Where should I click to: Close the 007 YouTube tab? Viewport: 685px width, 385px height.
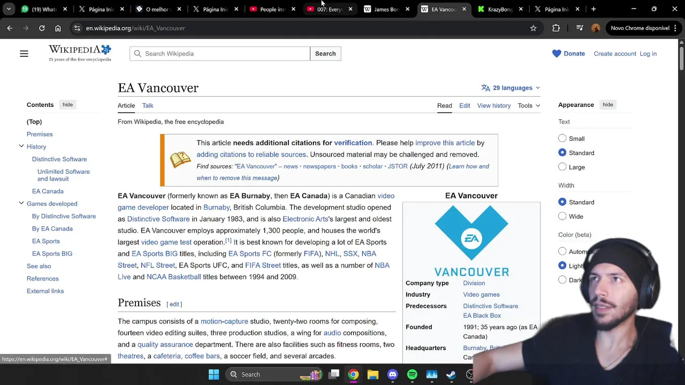pos(351,9)
